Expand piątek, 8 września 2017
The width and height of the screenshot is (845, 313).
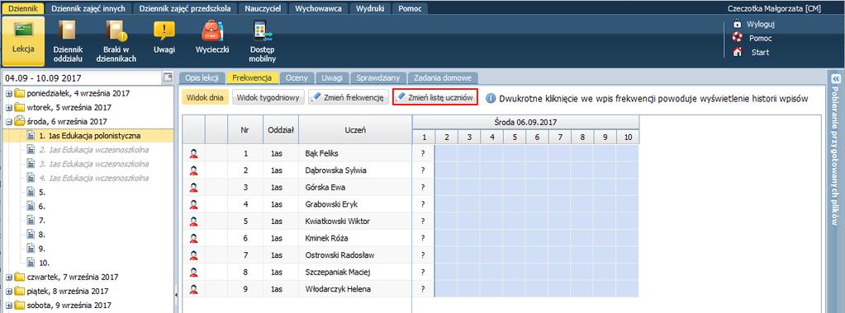coord(8,292)
